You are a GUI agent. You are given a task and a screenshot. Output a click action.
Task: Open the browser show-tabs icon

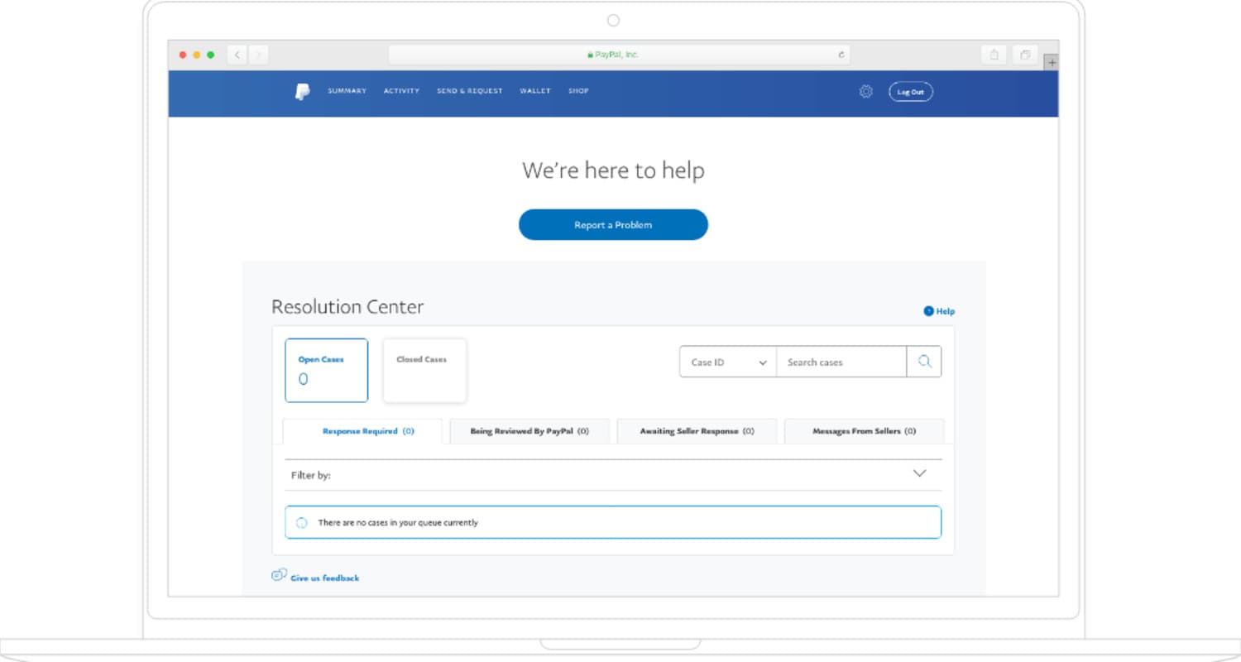click(1025, 55)
